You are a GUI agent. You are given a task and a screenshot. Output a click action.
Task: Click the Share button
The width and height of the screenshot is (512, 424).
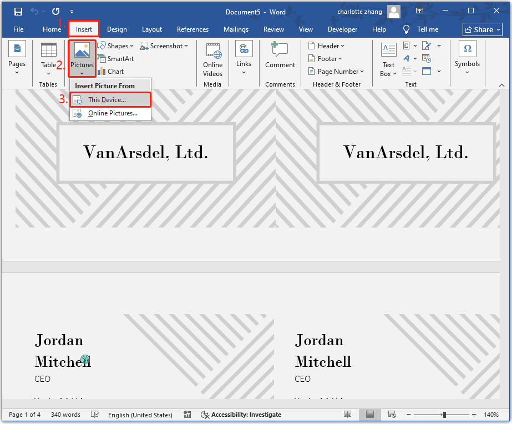pos(482,30)
